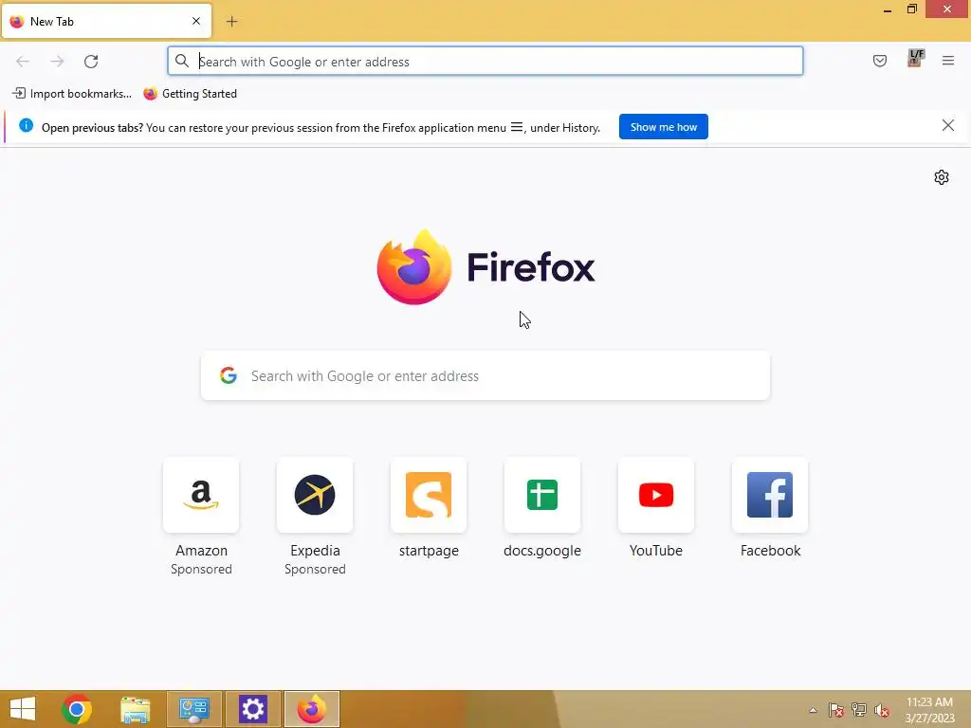Open the Windows Start menu
The height and width of the screenshot is (728, 971).
point(23,709)
